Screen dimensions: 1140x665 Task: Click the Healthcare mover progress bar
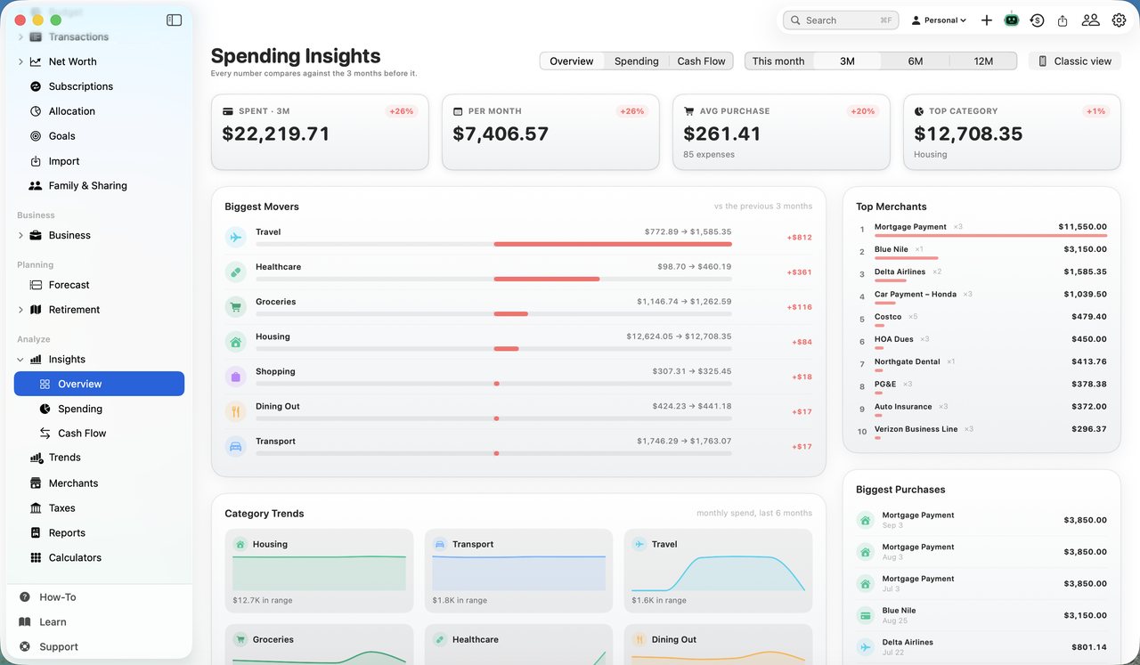coord(493,279)
